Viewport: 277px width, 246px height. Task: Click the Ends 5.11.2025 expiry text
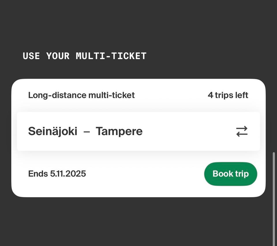(57, 174)
